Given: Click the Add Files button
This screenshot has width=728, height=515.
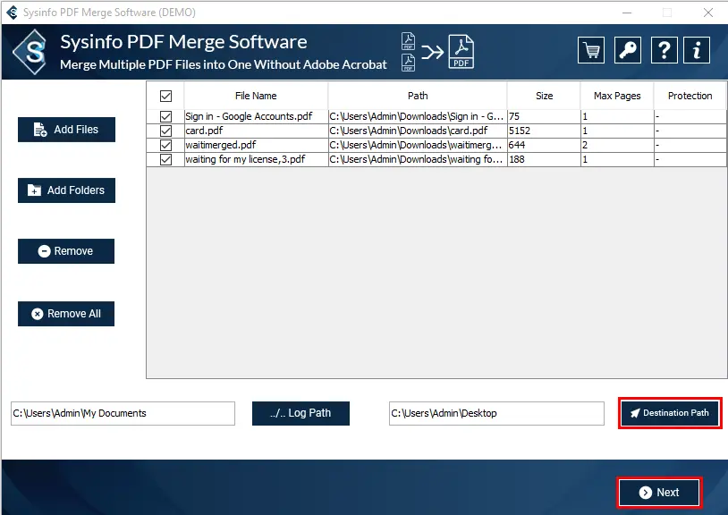Looking at the screenshot, I should [66, 130].
